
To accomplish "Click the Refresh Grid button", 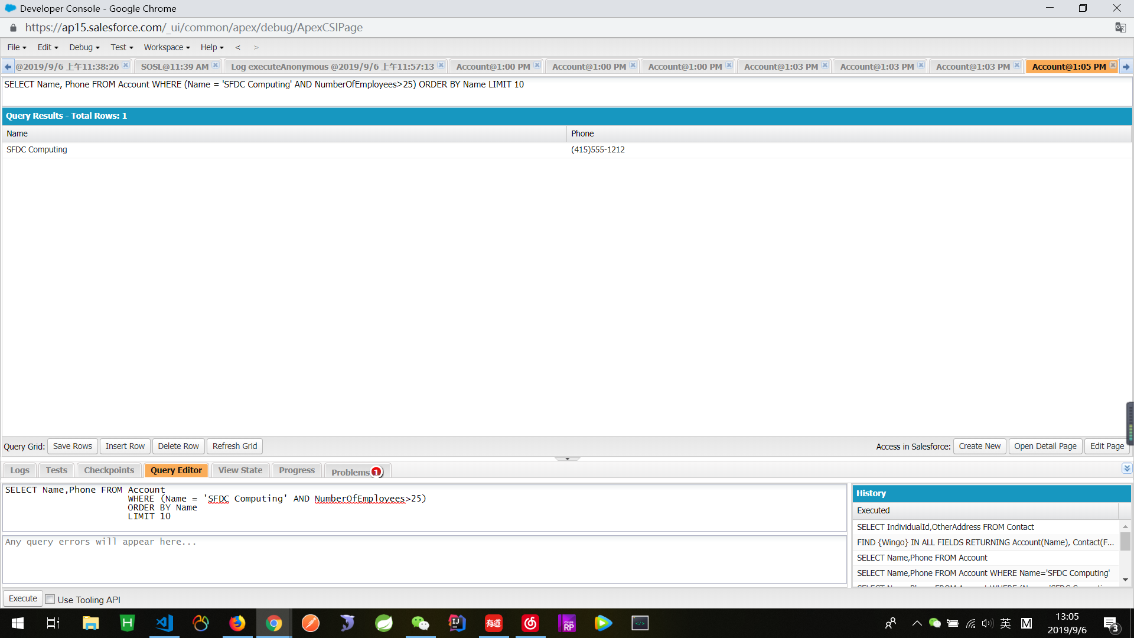I will point(234,446).
